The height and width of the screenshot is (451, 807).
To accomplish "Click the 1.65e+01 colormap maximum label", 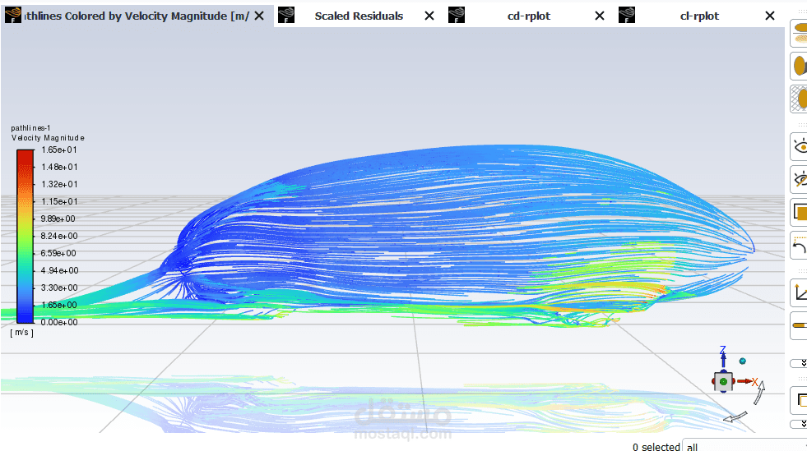I will click(x=59, y=150).
